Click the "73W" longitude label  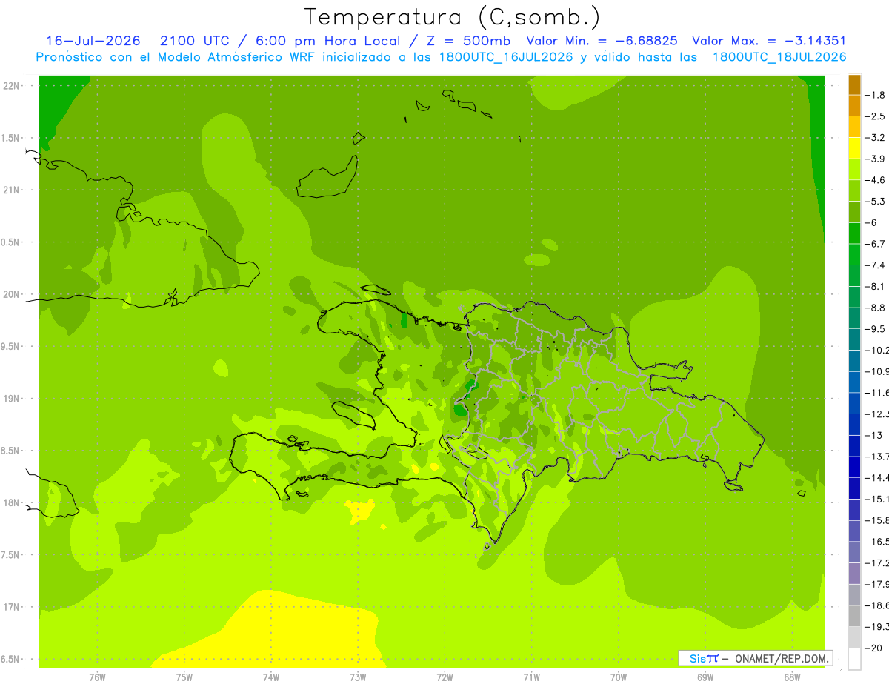(x=358, y=677)
